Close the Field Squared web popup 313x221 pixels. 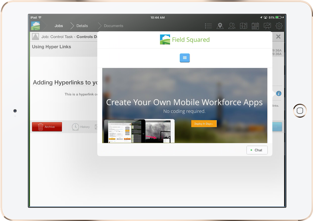click(x=278, y=37)
